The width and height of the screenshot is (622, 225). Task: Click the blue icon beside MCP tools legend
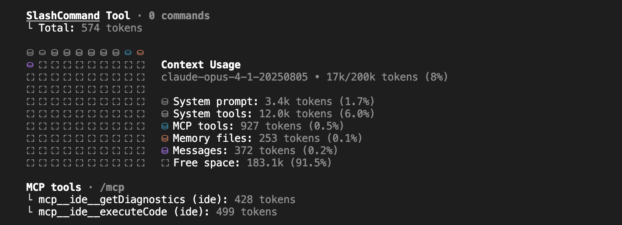tap(165, 127)
